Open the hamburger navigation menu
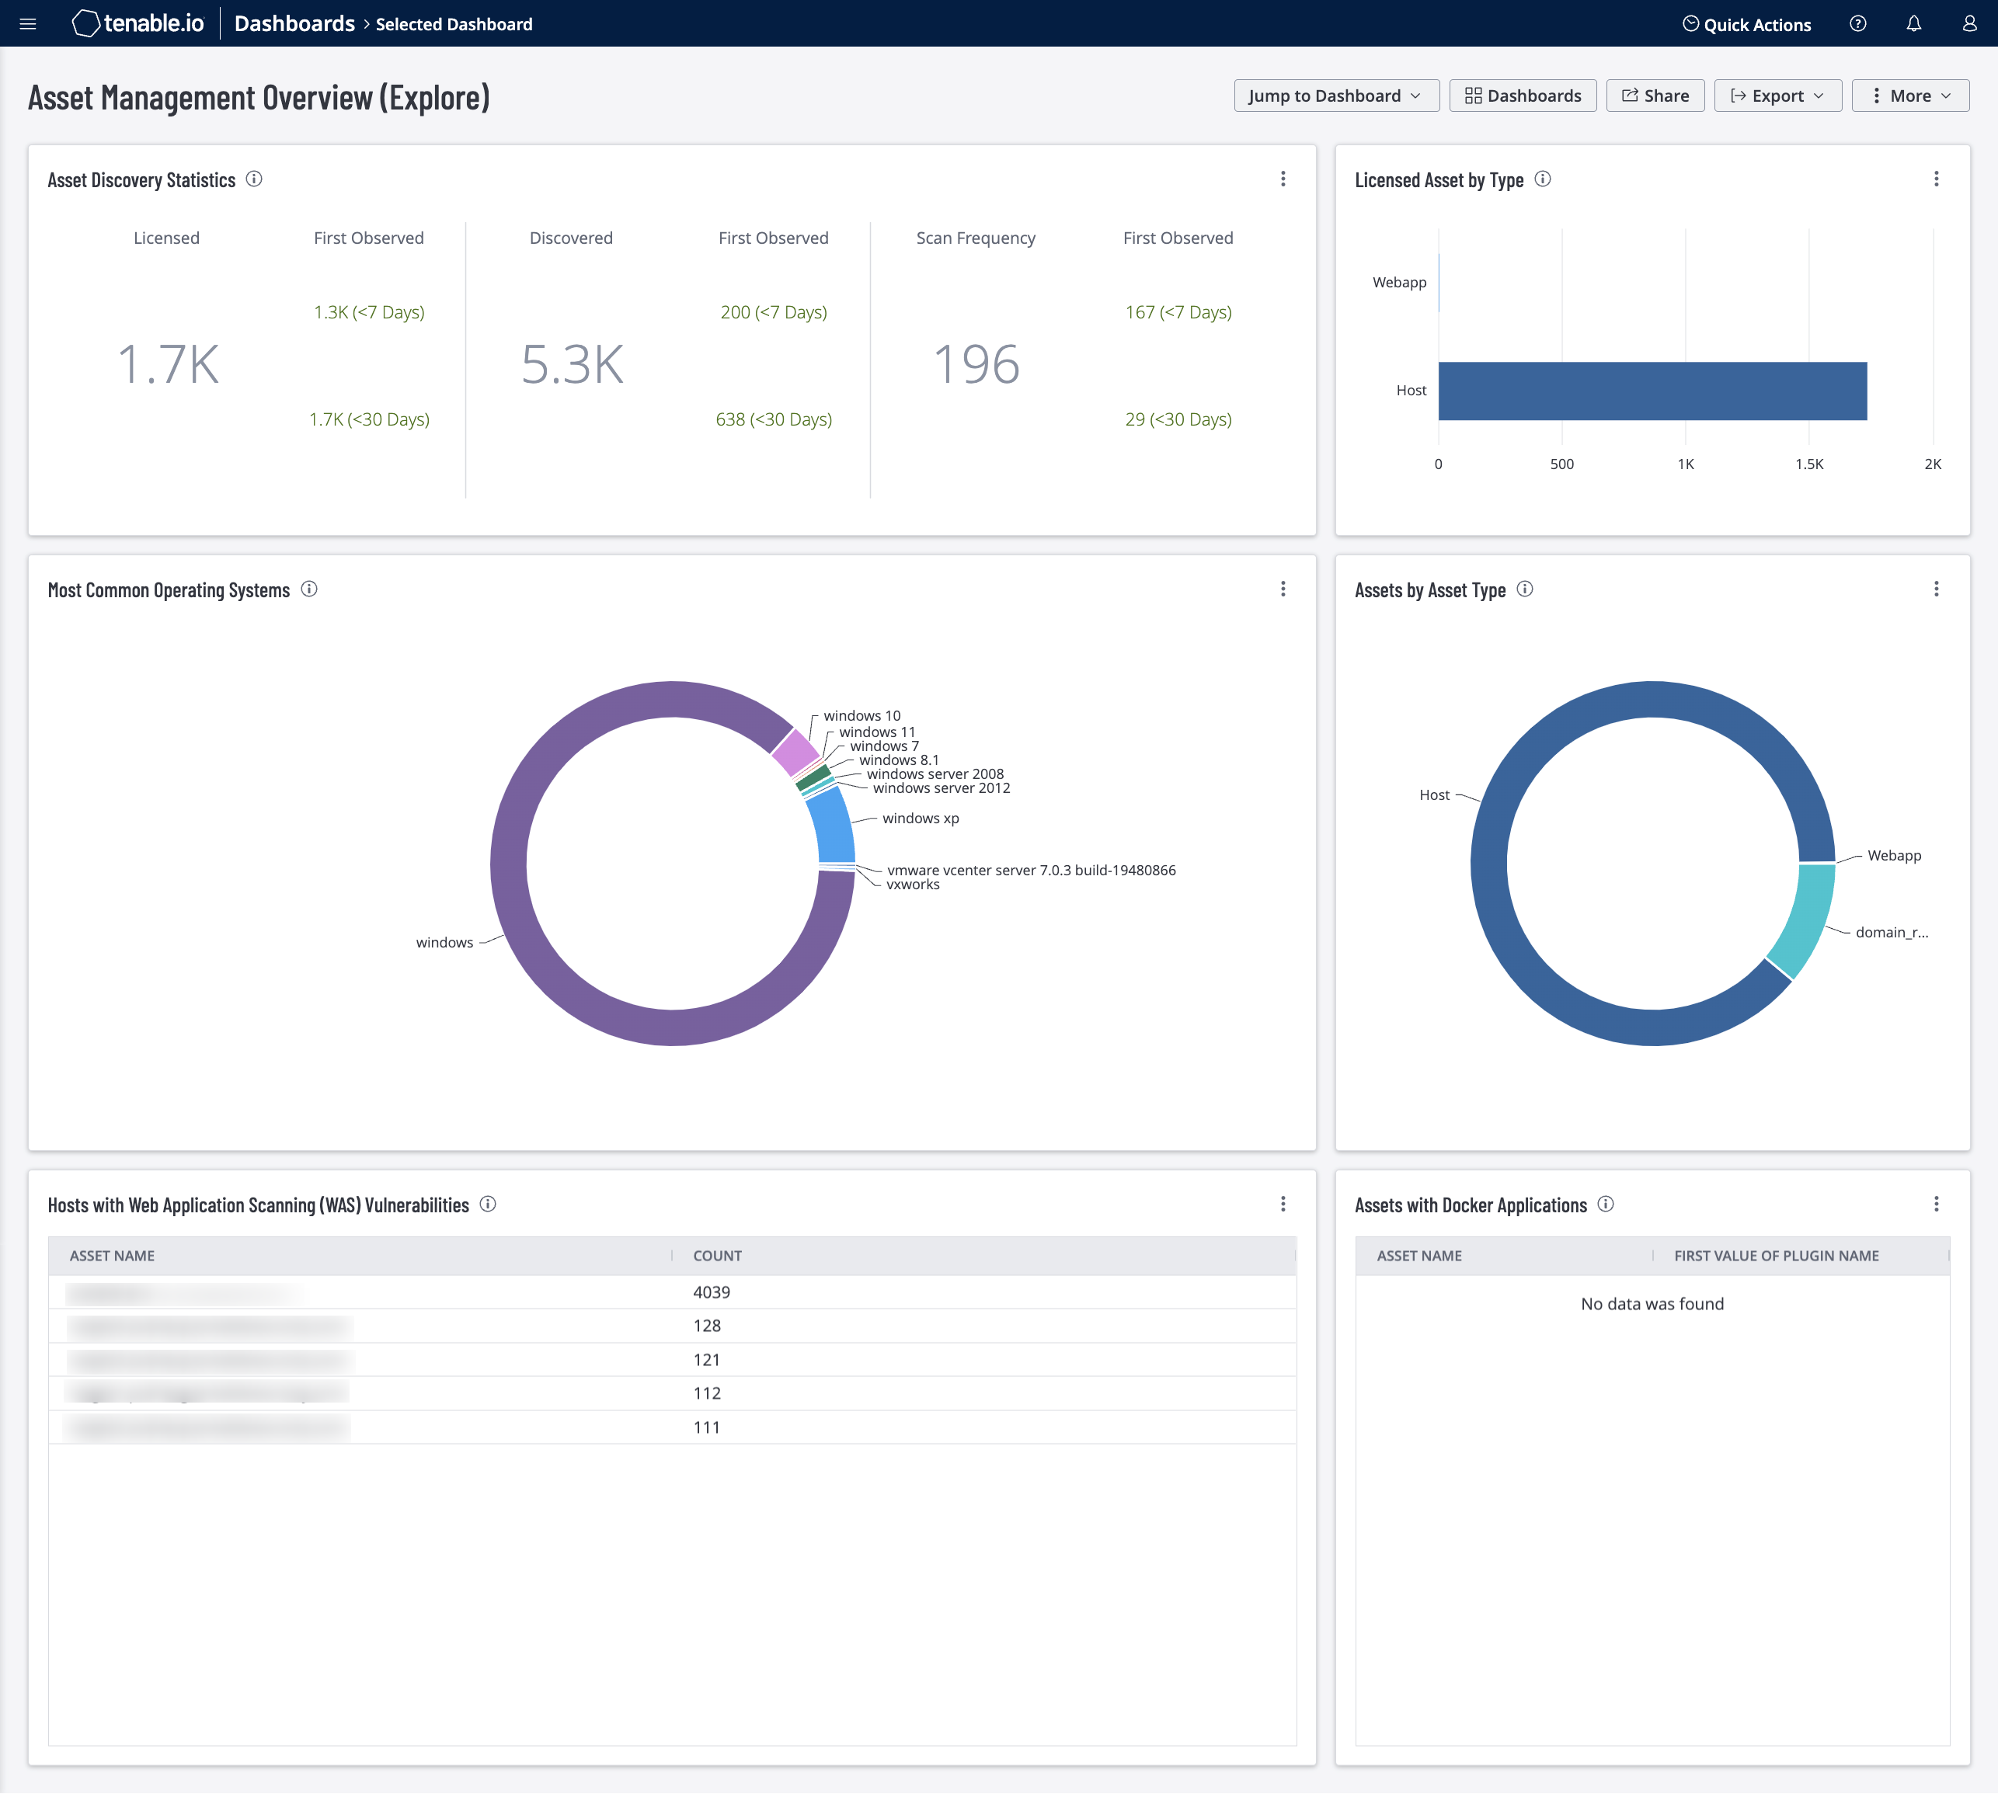 [x=28, y=23]
